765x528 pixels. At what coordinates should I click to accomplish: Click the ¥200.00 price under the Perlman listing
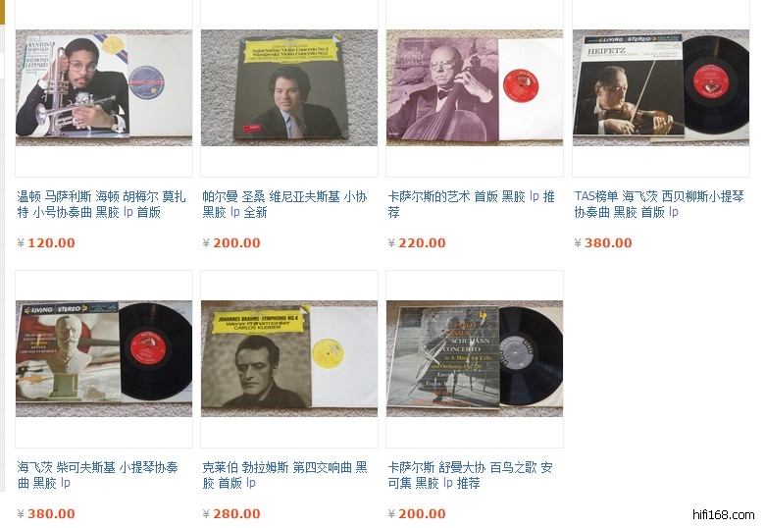click(x=231, y=243)
